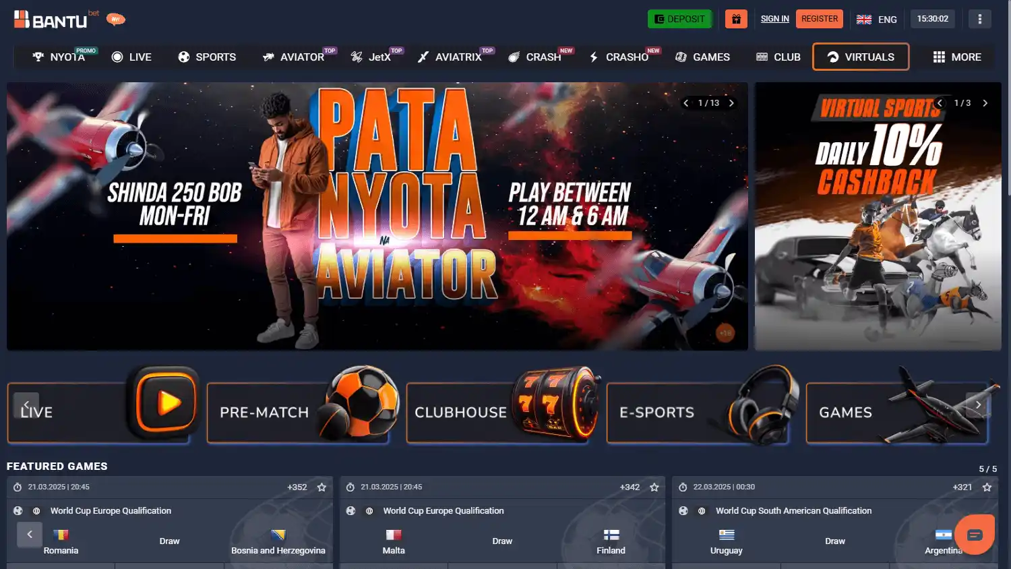Screen dimensions: 1011x569
Task: Click the REGISTER button
Action: 820,19
